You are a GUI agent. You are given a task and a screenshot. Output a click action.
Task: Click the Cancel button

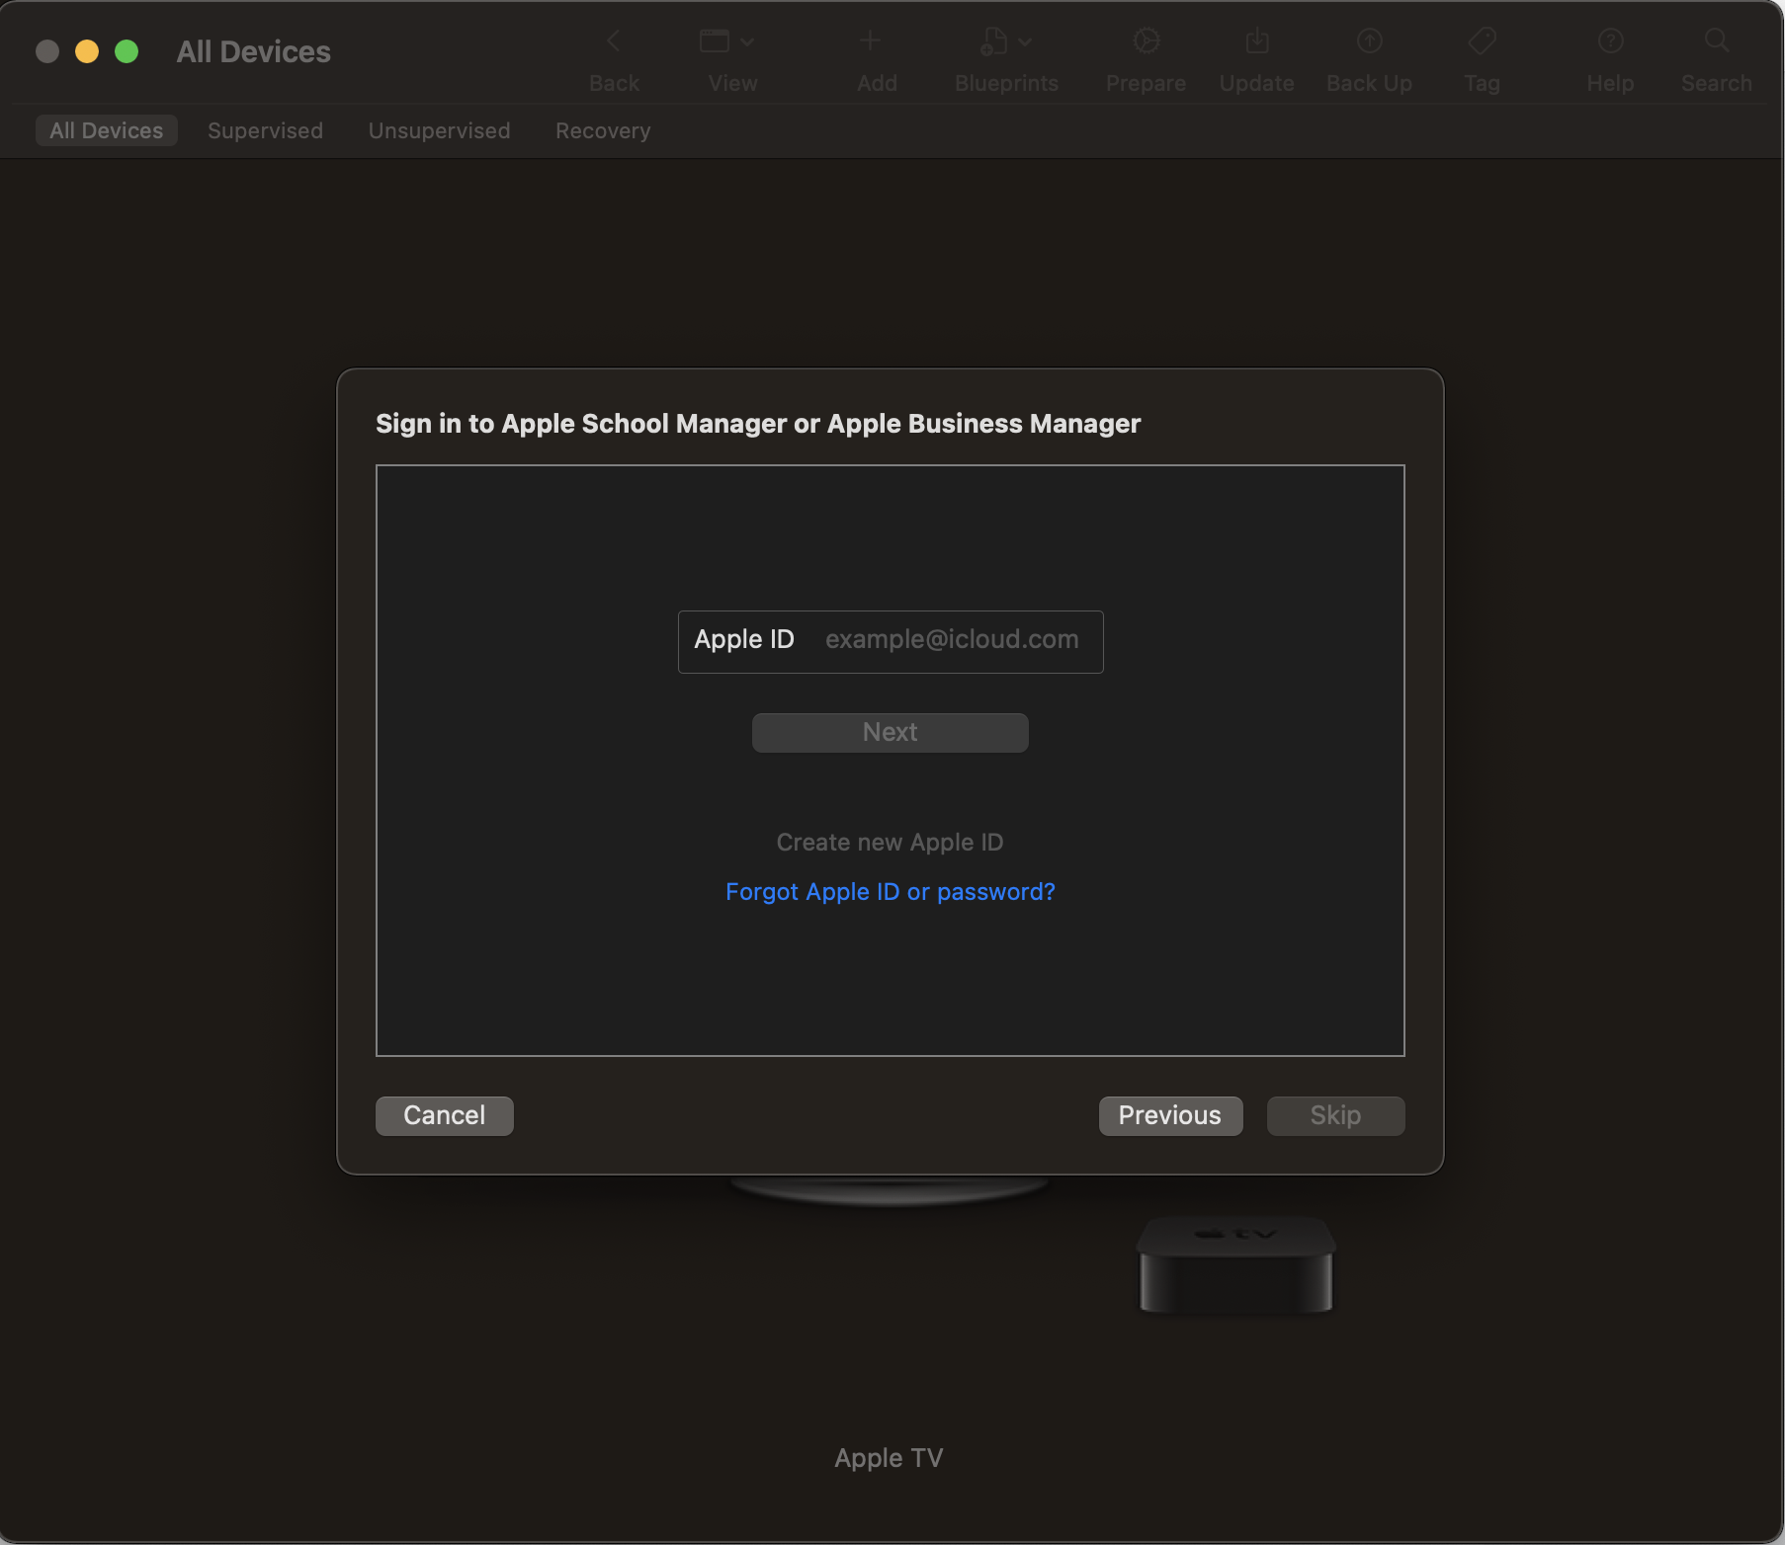pyautogui.click(x=445, y=1116)
